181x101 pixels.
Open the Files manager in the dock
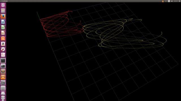tap(3, 11)
